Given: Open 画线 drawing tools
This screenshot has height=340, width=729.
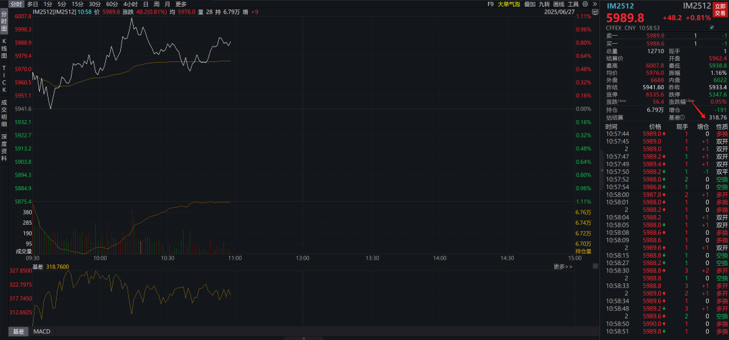Looking at the screenshot, I should tap(558, 4).
